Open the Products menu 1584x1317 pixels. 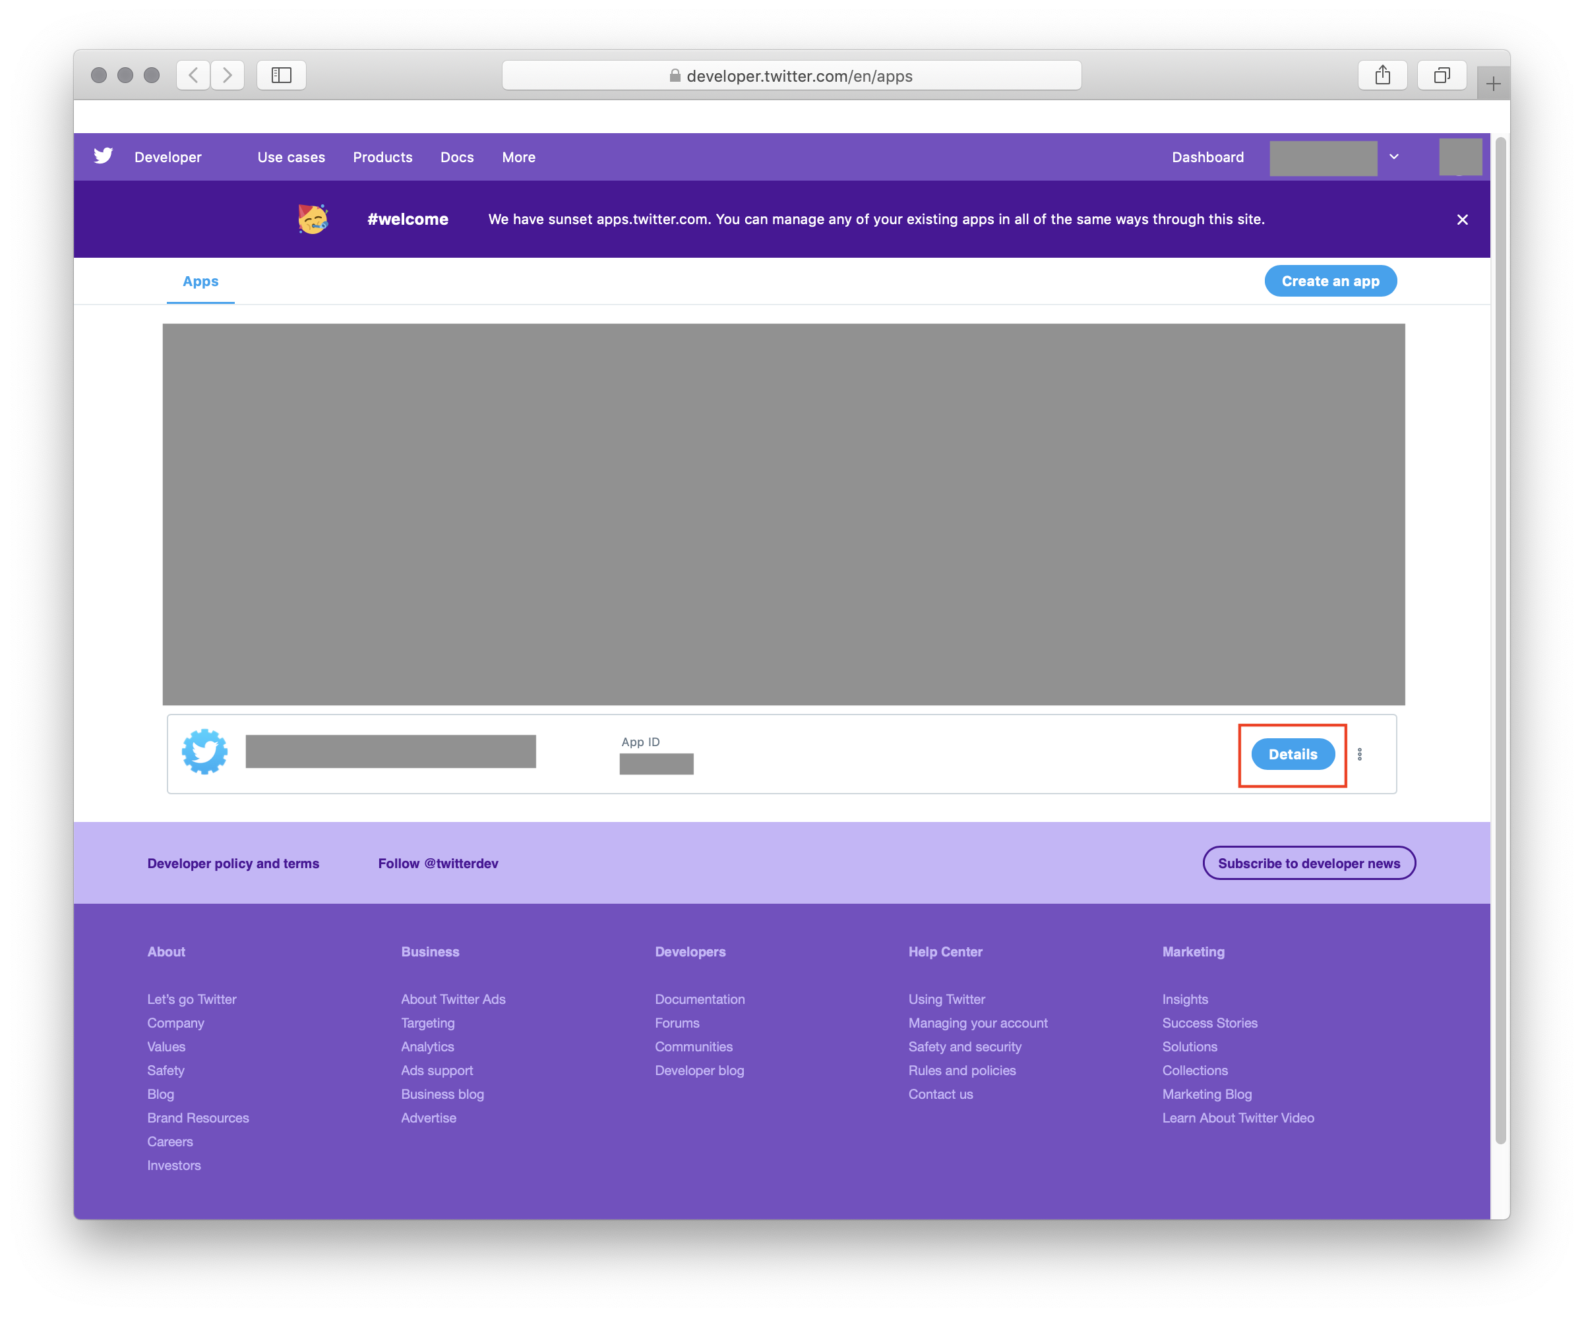(382, 157)
